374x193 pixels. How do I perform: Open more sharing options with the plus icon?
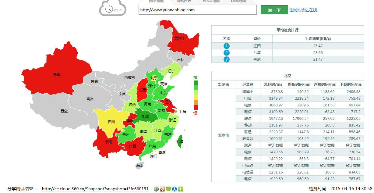(180, 189)
